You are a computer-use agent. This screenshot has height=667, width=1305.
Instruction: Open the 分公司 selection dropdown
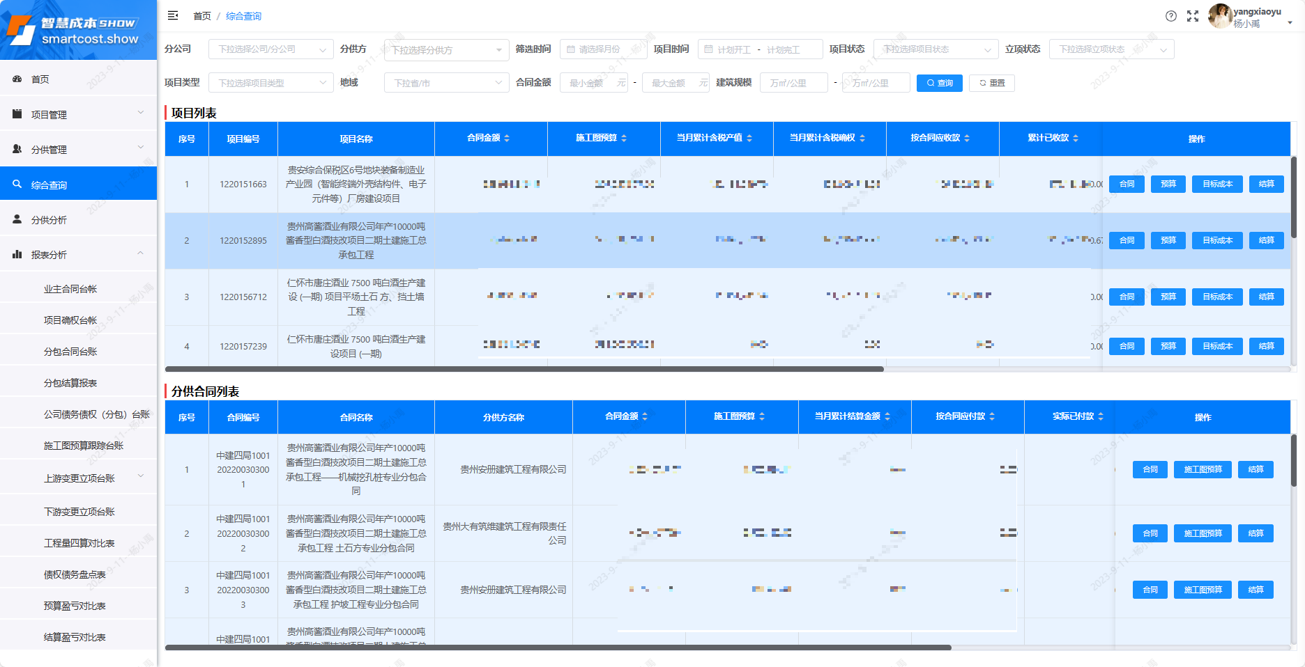click(x=270, y=49)
